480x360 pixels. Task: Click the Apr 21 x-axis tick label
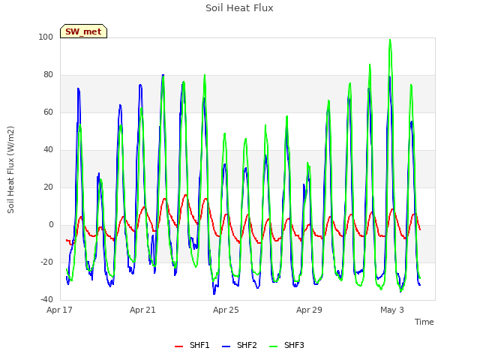point(142,310)
